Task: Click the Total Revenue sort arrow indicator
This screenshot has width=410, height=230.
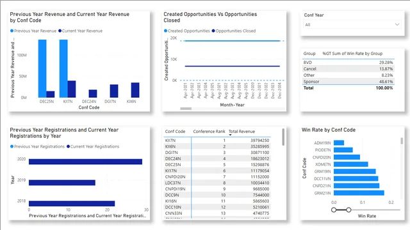Action: coord(230,135)
